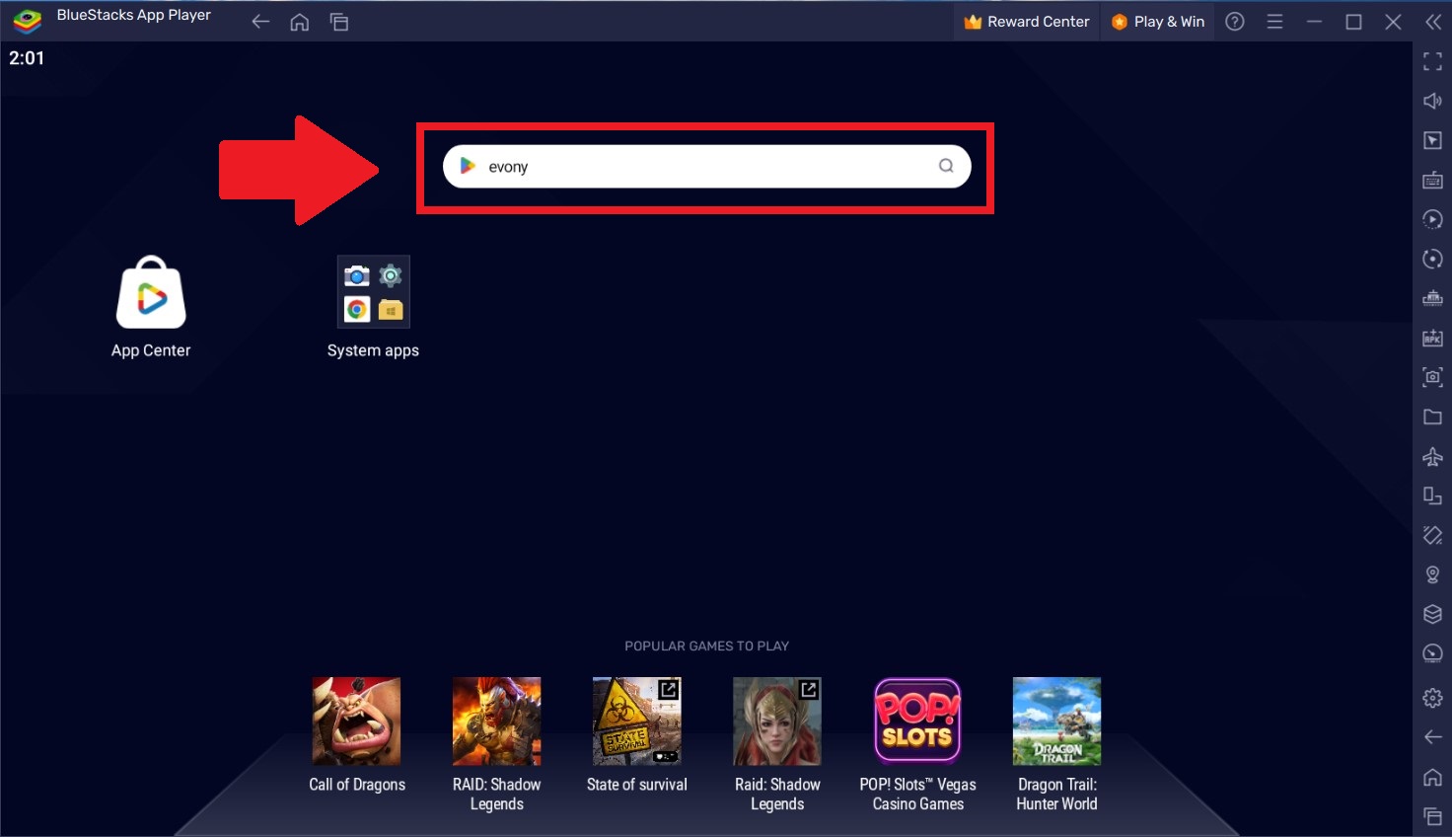Click the BlueStacks App Player title text
Screen dimensions: 1452x837
coord(134,16)
